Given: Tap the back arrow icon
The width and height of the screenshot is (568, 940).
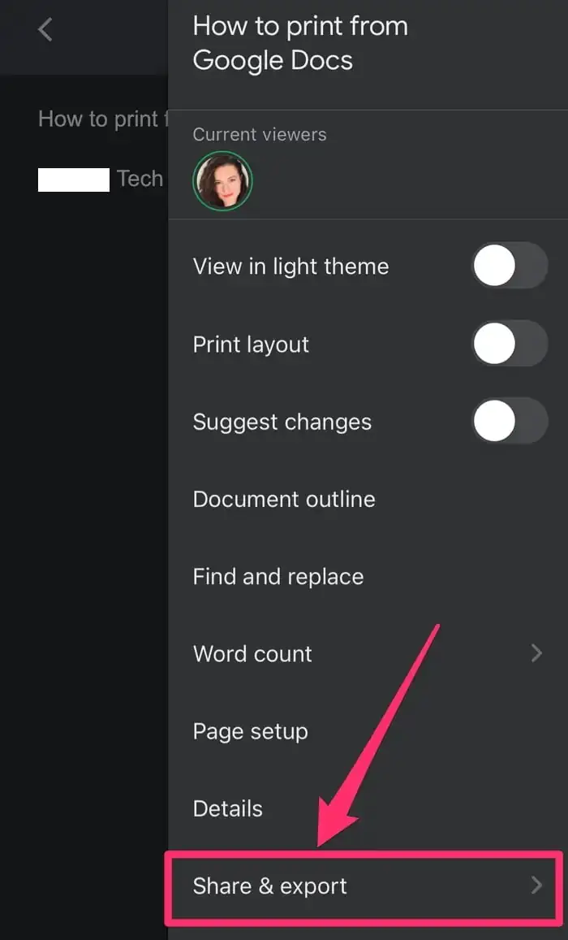Looking at the screenshot, I should click(45, 29).
